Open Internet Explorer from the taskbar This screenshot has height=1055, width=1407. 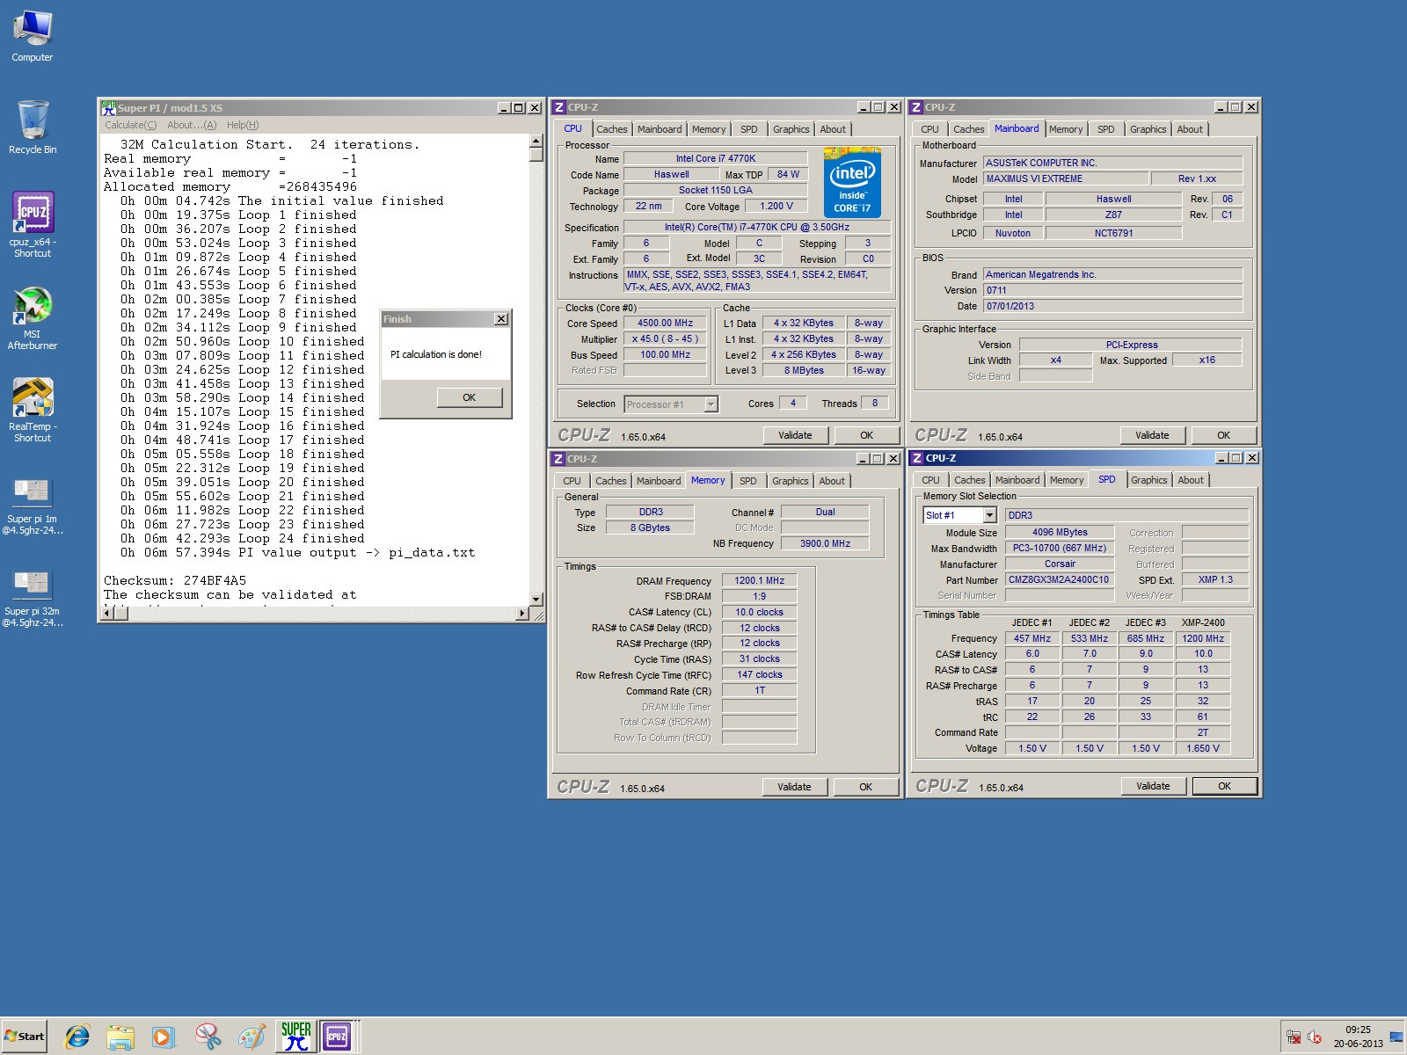(77, 1037)
